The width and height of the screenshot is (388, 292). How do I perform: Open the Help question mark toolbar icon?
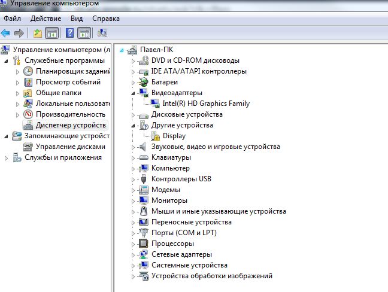pyautogui.click(x=70, y=33)
